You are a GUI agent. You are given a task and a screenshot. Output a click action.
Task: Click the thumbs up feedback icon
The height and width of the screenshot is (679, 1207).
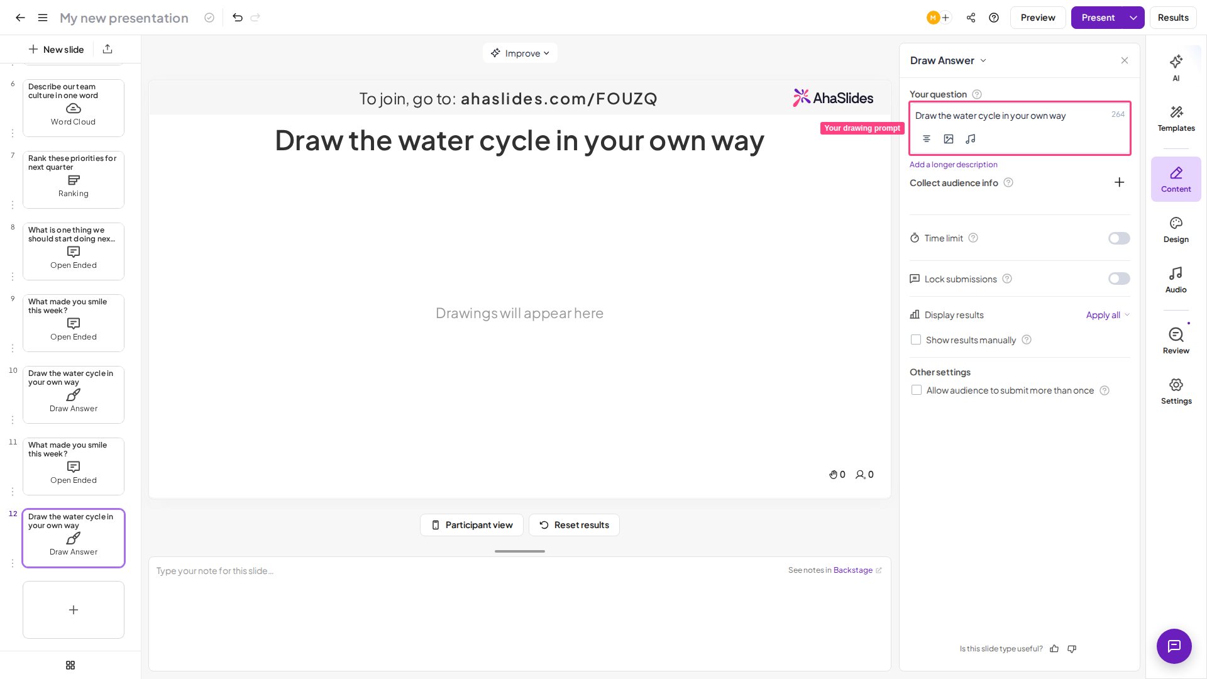(1054, 649)
